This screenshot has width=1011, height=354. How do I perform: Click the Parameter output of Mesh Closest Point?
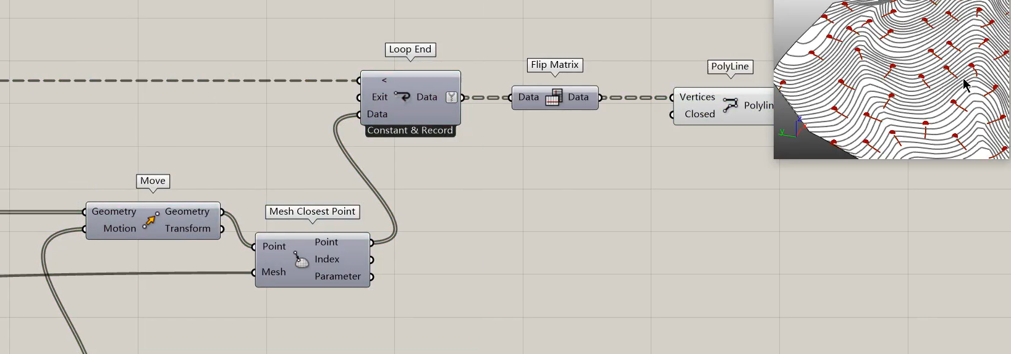pyautogui.click(x=337, y=276)
